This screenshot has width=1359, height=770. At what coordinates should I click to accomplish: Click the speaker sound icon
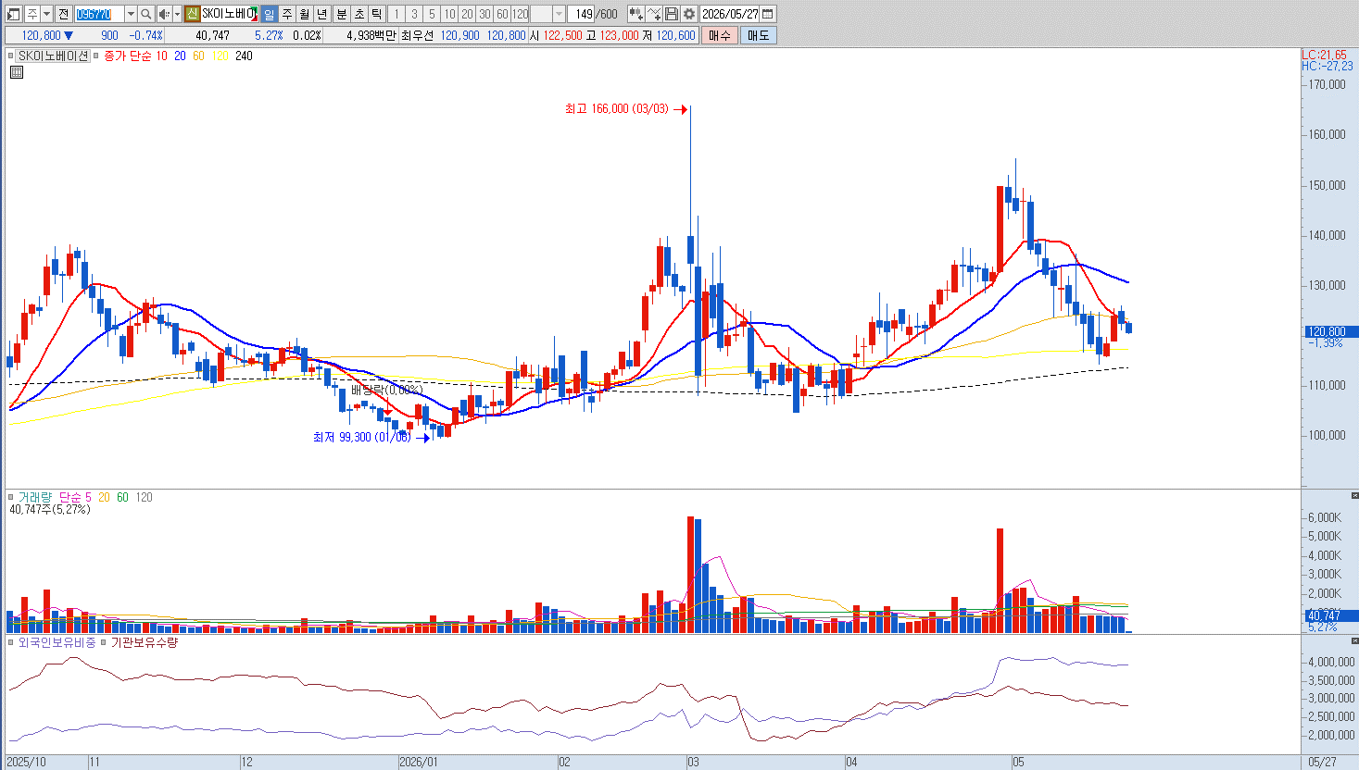coord(164,14)
